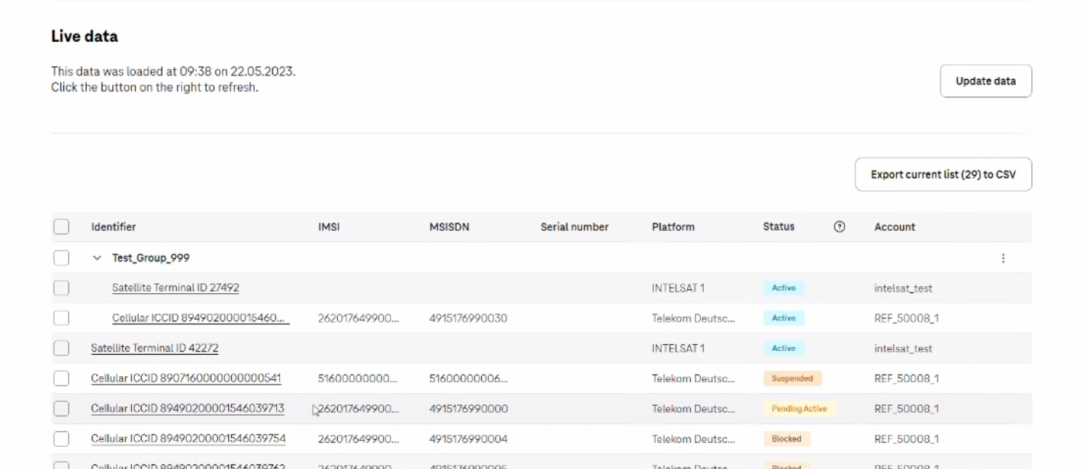The image size is (1083, 469).
Task: Collapse the Test_Group_999 group chevron
Action: pos(97,258)
